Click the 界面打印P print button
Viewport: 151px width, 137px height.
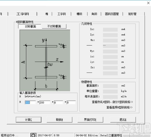pyautogui.click(x=90, y=120)
